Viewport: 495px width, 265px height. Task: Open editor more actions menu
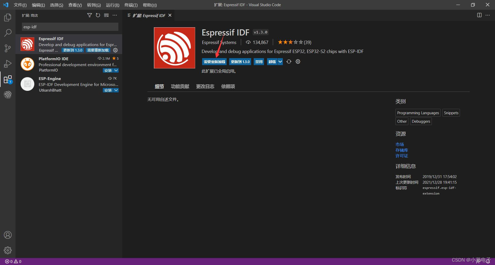pos(488,15)
